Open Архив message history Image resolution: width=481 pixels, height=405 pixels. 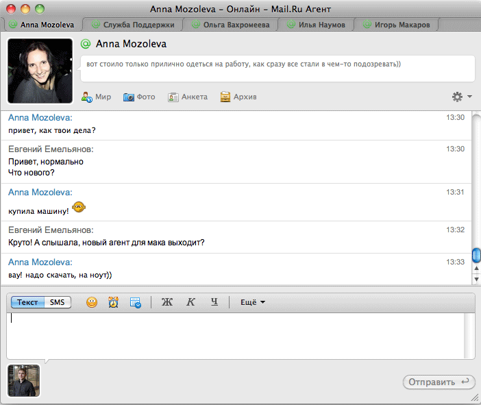pos(238,97)
